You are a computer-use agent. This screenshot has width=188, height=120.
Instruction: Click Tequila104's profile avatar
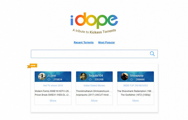pos(83,76)
